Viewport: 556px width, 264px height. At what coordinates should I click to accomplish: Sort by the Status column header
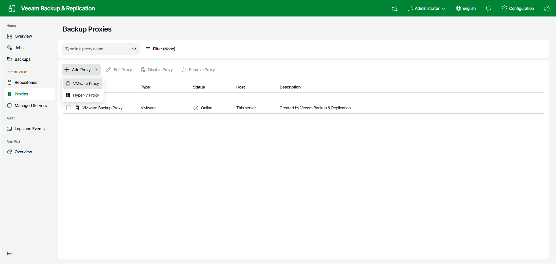pos(199,87)
